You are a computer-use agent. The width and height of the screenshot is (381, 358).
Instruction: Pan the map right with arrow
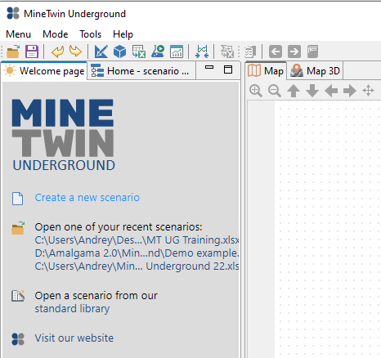350,91
